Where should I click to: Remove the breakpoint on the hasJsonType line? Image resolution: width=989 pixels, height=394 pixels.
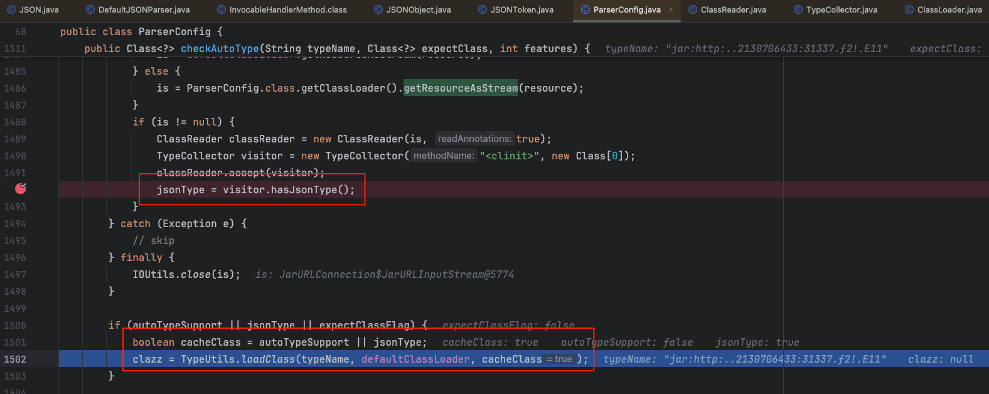tap(21, 188)
